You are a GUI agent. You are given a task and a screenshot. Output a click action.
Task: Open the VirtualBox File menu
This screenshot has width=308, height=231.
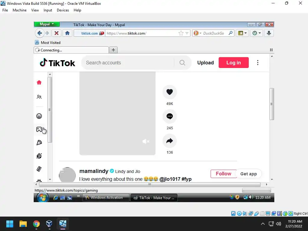point(5,10)
